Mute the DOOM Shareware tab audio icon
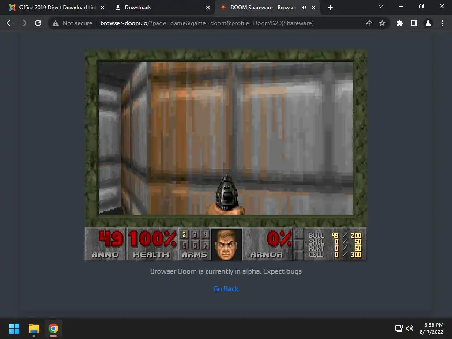Image resolution: width=452 pixels, height=339 pixels. 304,8
